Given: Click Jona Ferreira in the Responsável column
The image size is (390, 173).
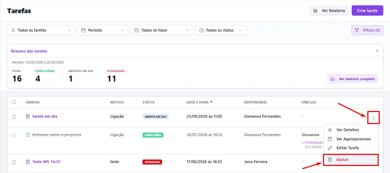Looking at the screenshot, I should pos(256,162).
